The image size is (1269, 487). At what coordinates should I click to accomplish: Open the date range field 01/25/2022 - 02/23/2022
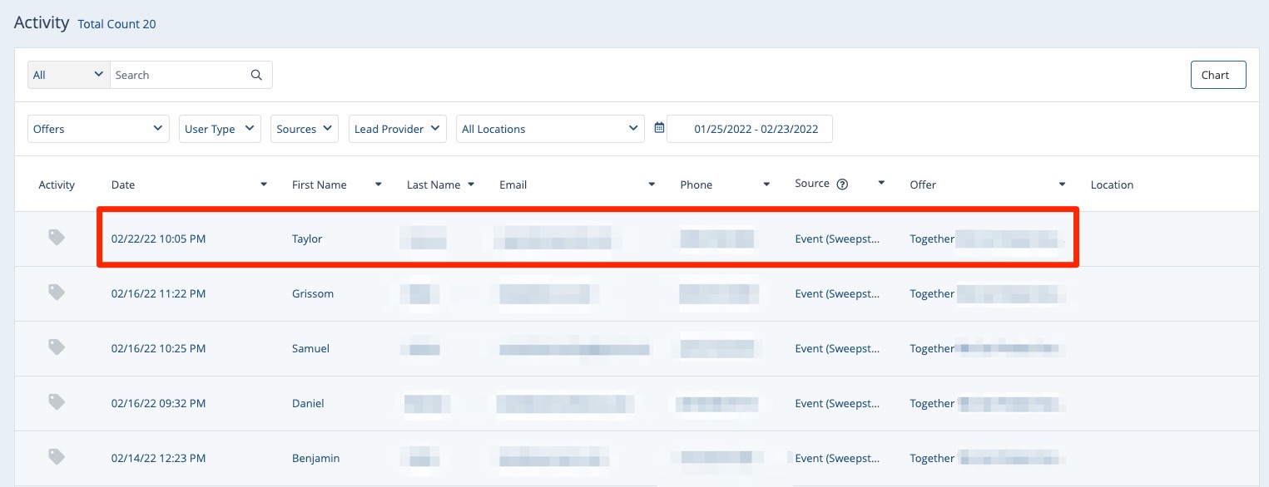pos(756,129)
